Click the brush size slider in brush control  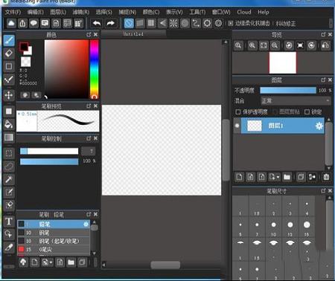pyautogui.click(x=49, y=151)
